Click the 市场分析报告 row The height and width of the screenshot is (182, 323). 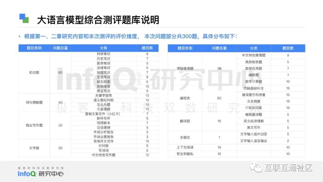pos(115,132)
